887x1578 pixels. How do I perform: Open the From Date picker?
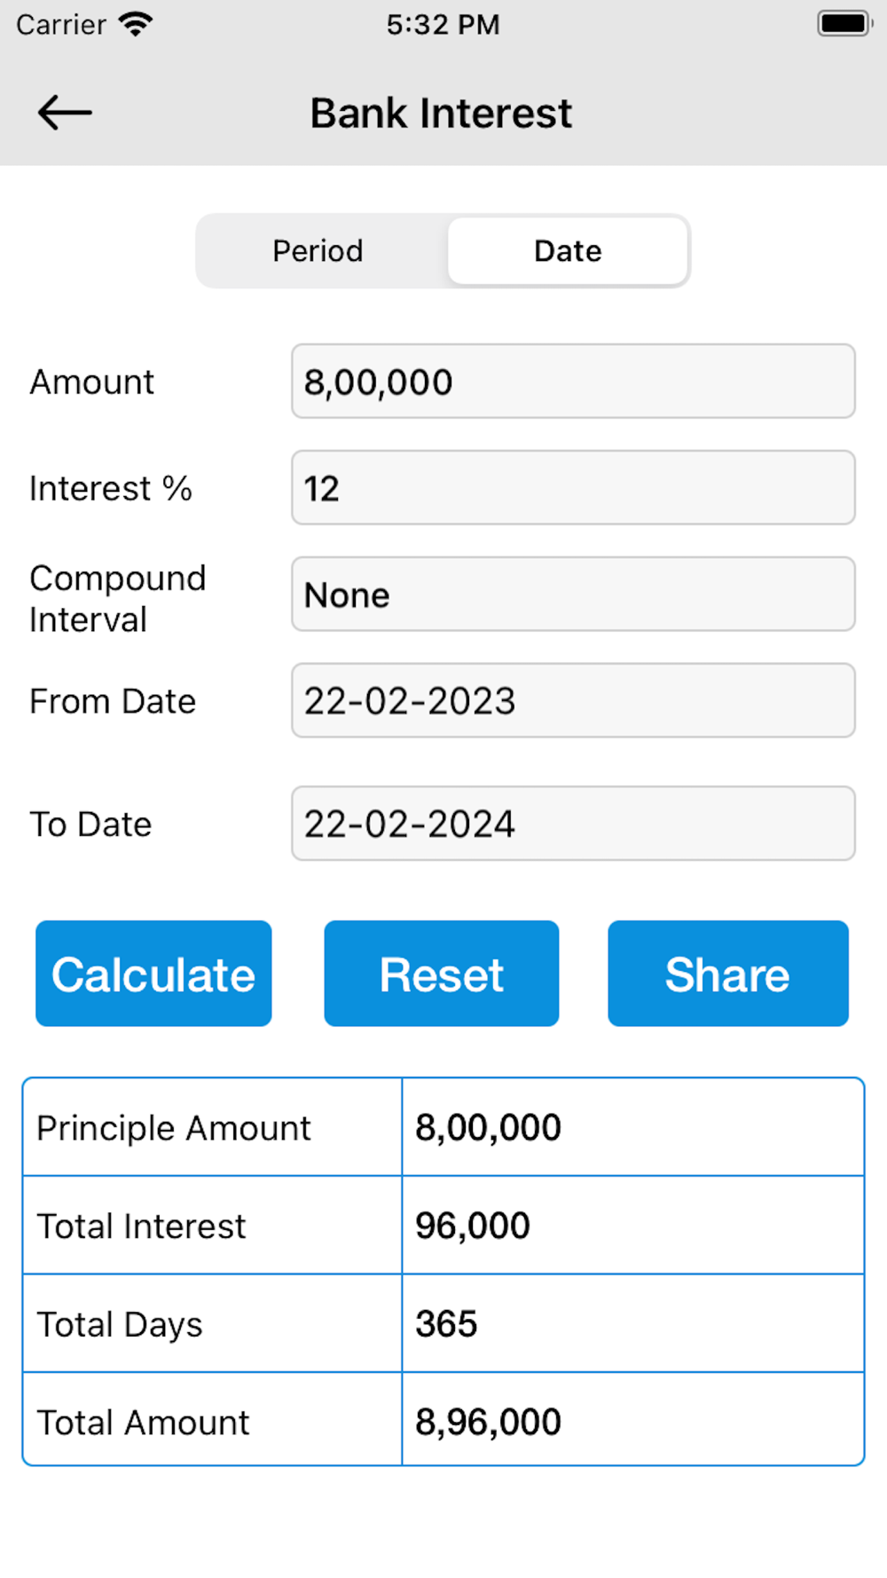click(573, 700)
